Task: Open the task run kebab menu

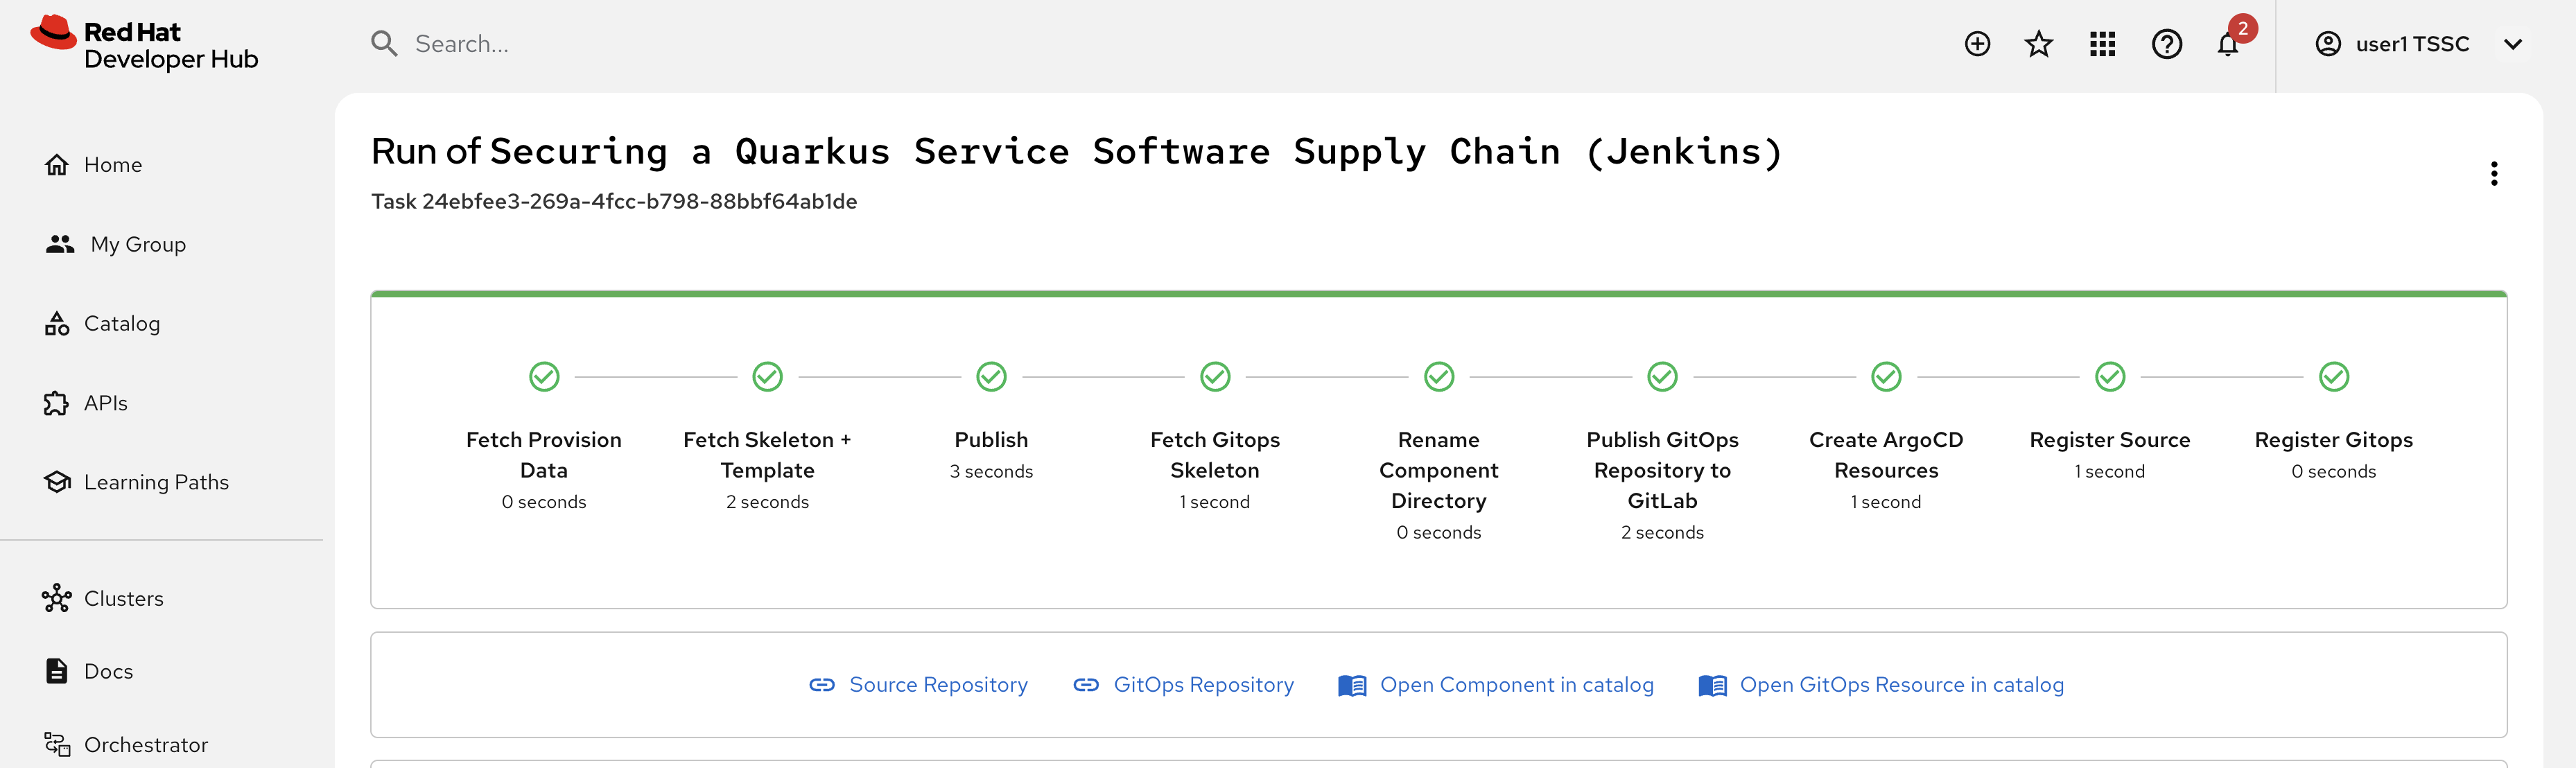Action: click(x=2494, y=174)
